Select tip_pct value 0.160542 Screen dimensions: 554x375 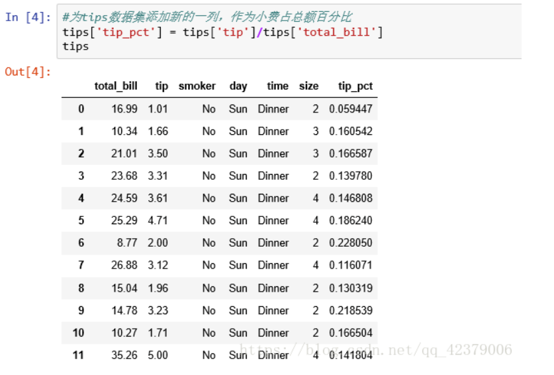pos(351,132)
